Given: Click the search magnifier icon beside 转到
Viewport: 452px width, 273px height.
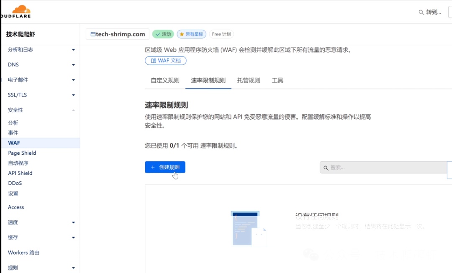Looking at the screenshot, I should pyautogui.click(x=421, y=13).
